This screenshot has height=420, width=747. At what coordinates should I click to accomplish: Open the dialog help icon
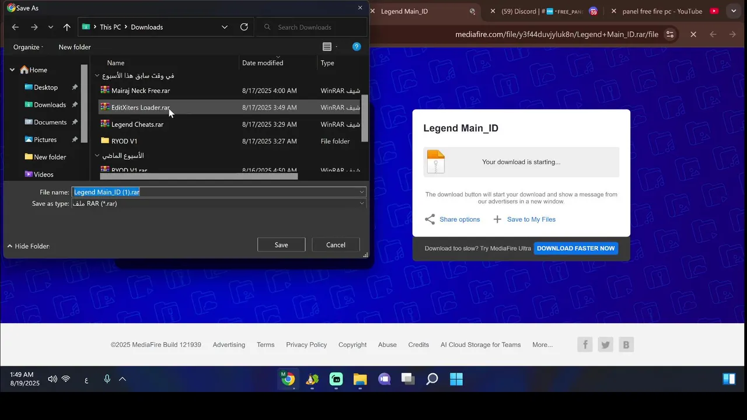(x=357, y=47)
